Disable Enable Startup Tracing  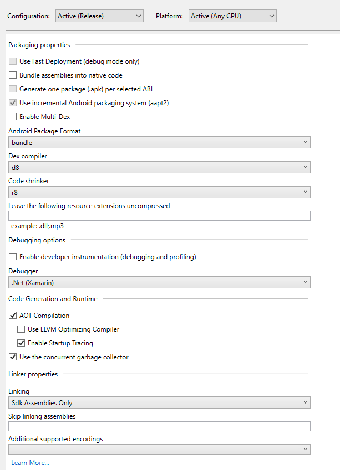click(x=21, y=343)
